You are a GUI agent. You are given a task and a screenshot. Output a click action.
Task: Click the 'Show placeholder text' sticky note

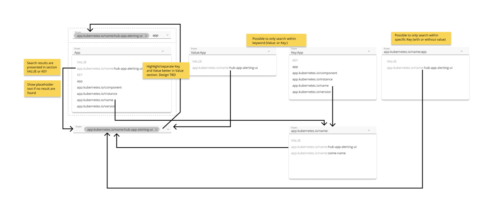pos(42,89)
